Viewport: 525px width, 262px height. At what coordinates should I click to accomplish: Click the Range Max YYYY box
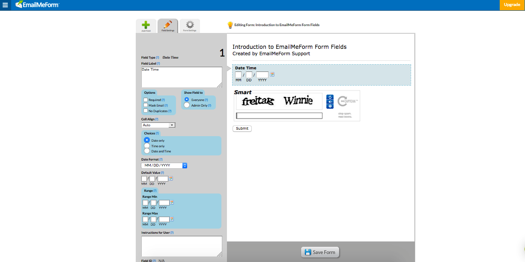pyautogui.click(x=164, y=219)
